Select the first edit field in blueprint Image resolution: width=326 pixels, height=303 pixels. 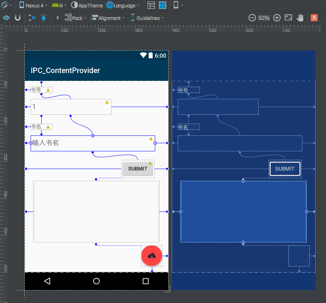(x=218, y=107)
